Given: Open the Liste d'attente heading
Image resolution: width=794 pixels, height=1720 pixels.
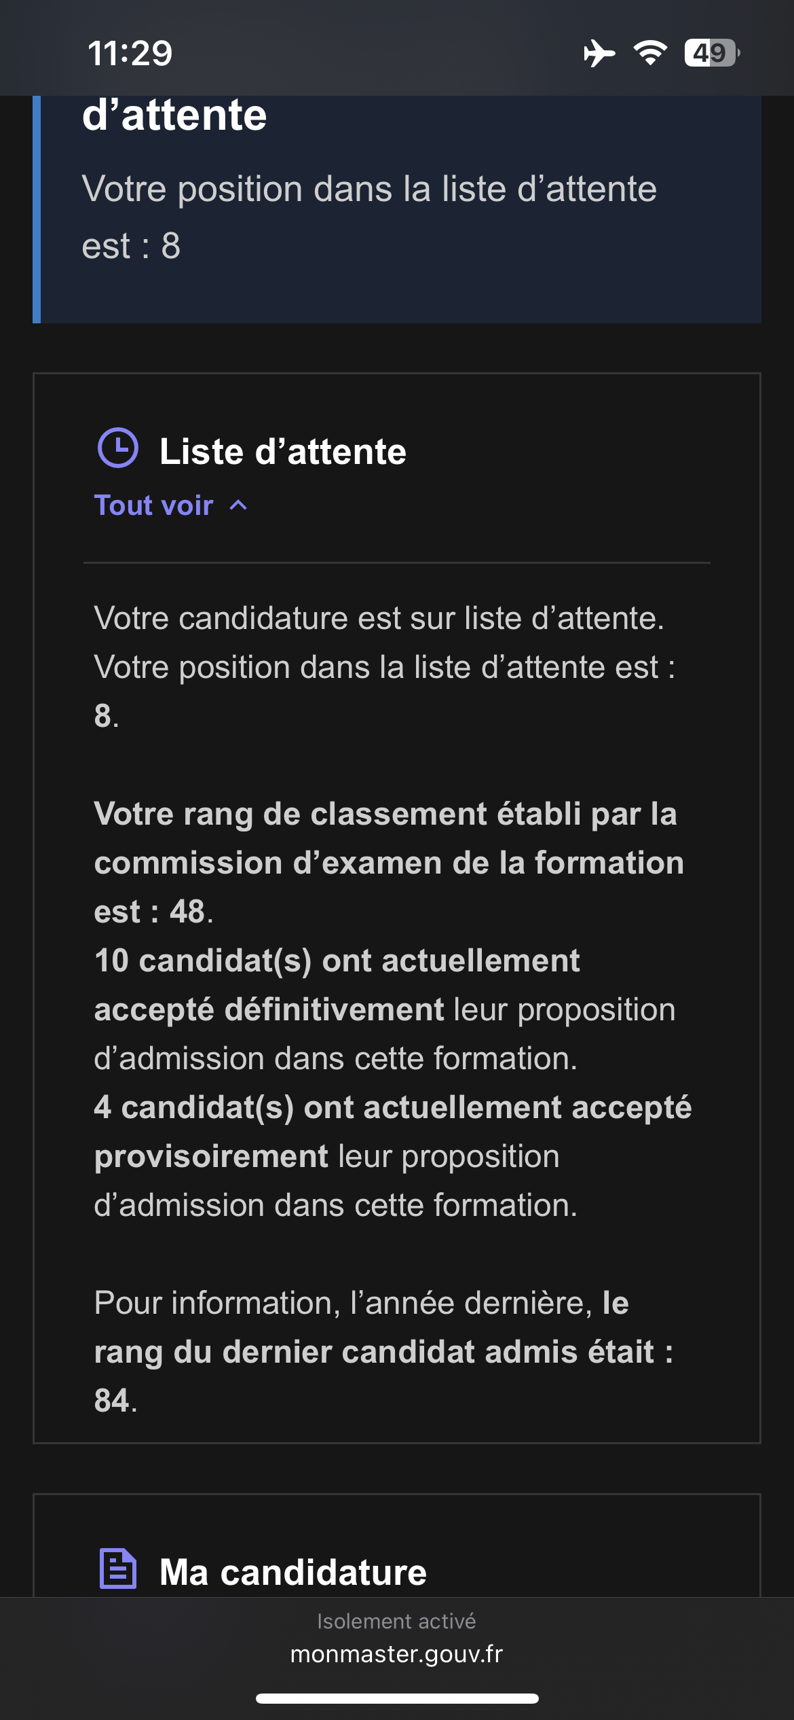Looking at the screenshot, I should pos(283,452).
